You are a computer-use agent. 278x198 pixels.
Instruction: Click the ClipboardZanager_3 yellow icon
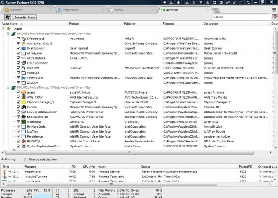coord(23,102)
